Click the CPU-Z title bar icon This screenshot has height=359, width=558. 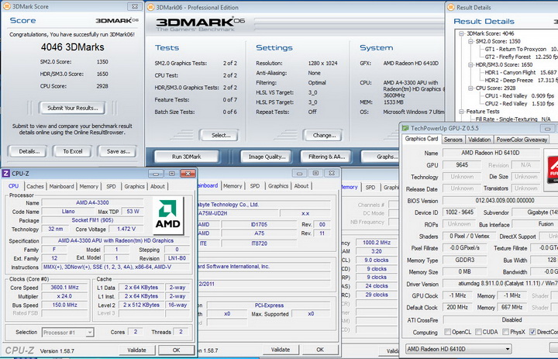click(x=6, y=174)
